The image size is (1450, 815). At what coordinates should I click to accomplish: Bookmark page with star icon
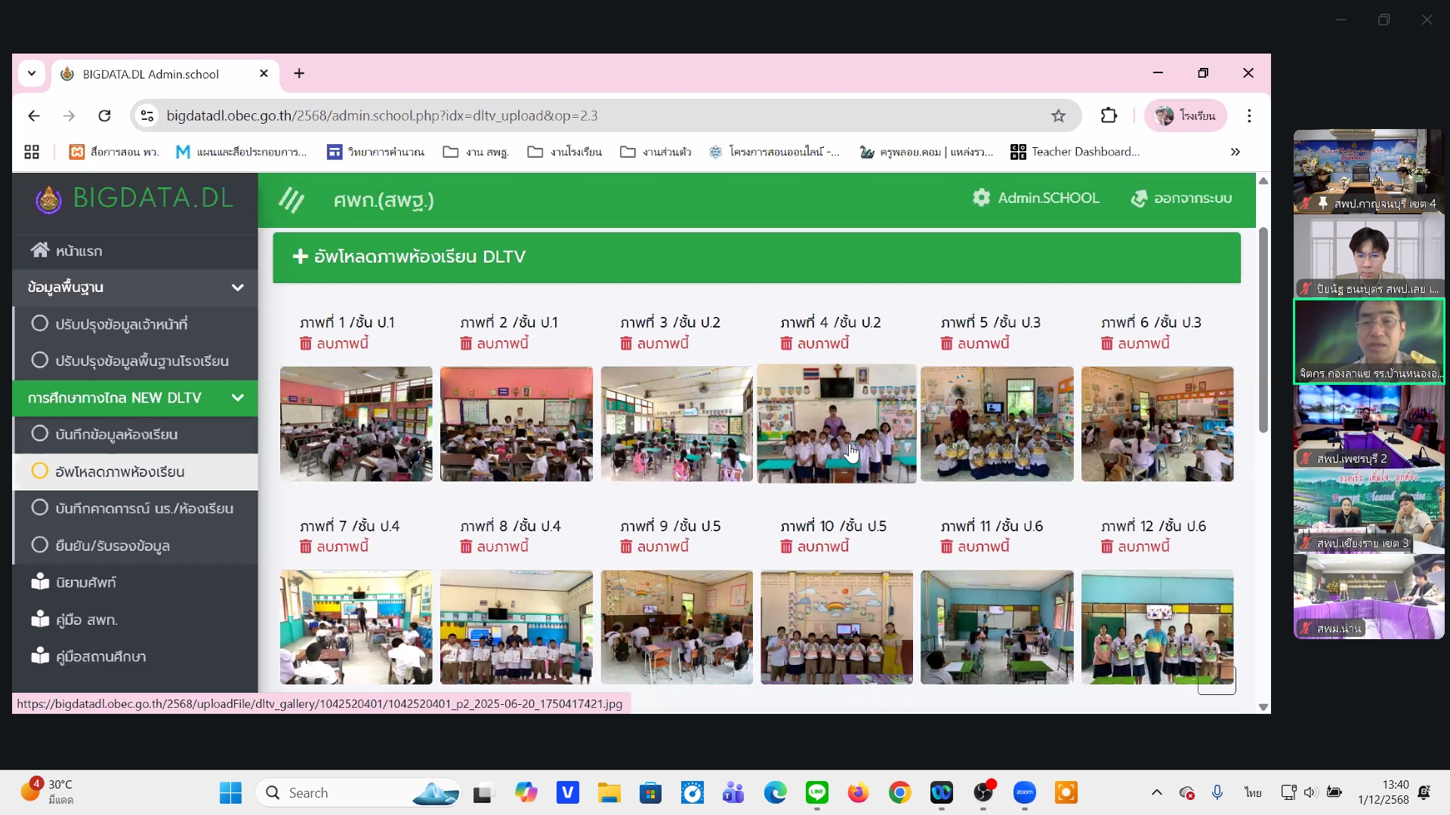[x=1058, y=115]
